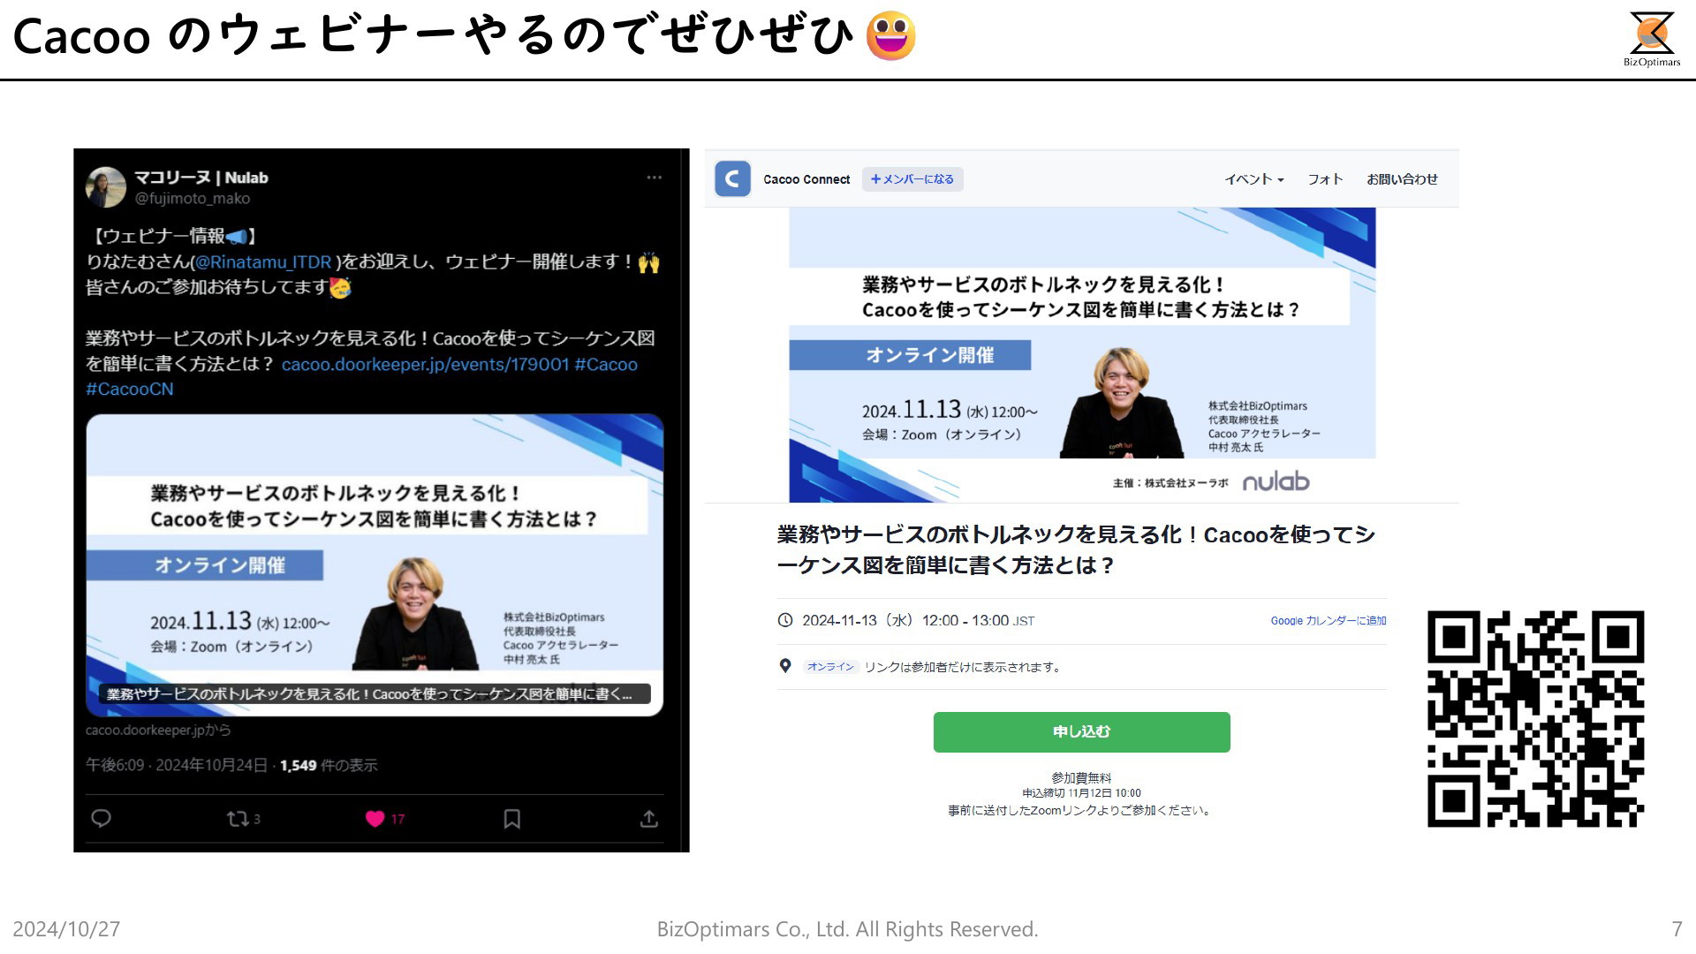Click the ＋メンバーになる button
This screenshot has height=954, width=1696.
click(x=912, y=179)
